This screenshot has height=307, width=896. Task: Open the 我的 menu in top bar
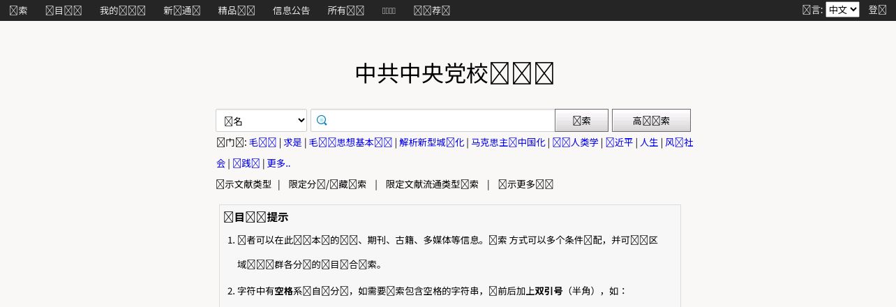[123, 10]
